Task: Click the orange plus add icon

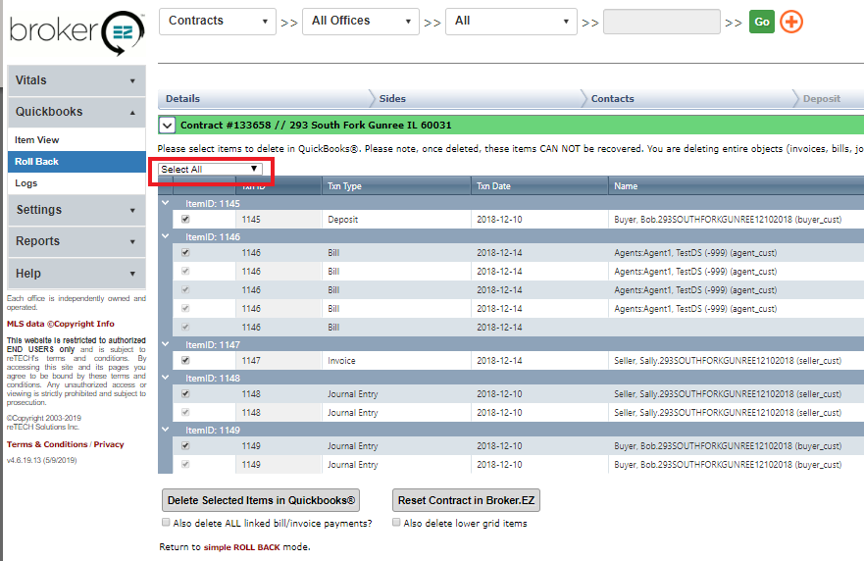Action: click(791, 22)
